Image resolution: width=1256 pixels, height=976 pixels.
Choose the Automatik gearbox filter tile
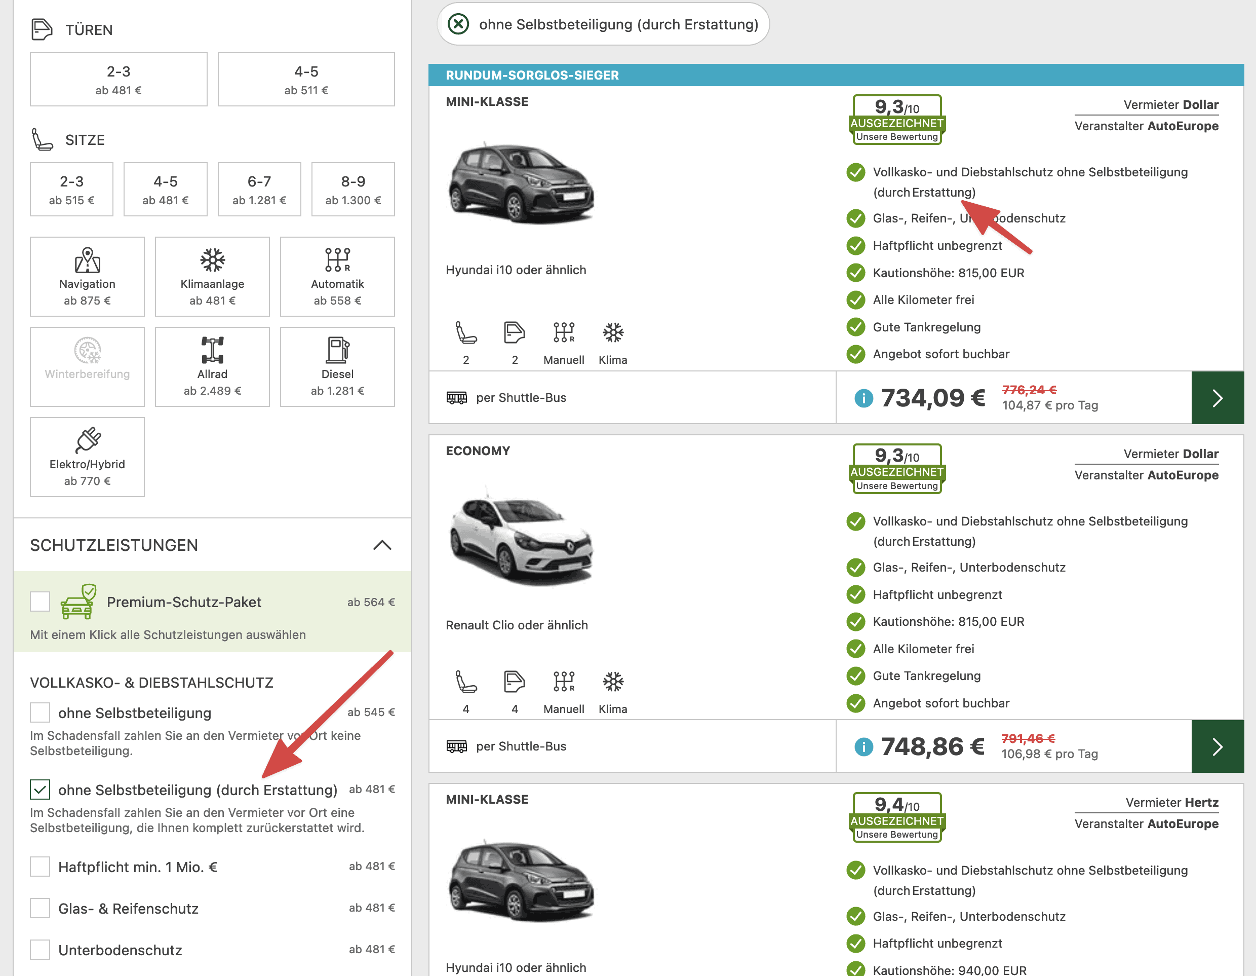point(337,276)
